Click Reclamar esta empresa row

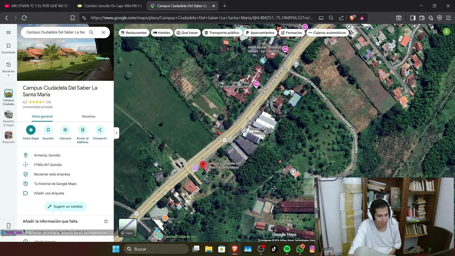(x=65, y=174)
